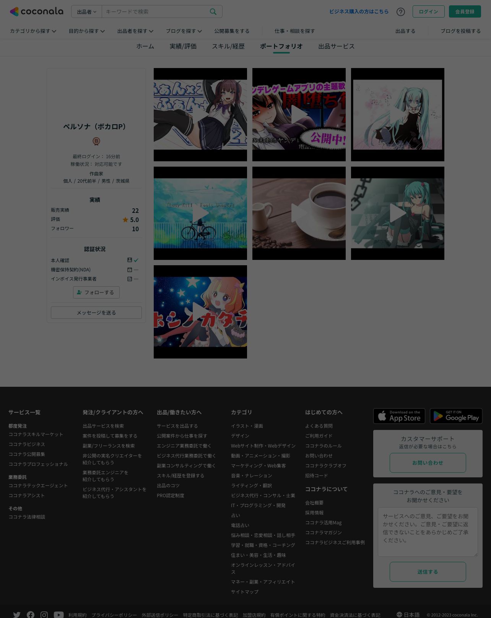
Task: Open プライバシーポリシー link at bottom
Action: (x=114, y=615)
